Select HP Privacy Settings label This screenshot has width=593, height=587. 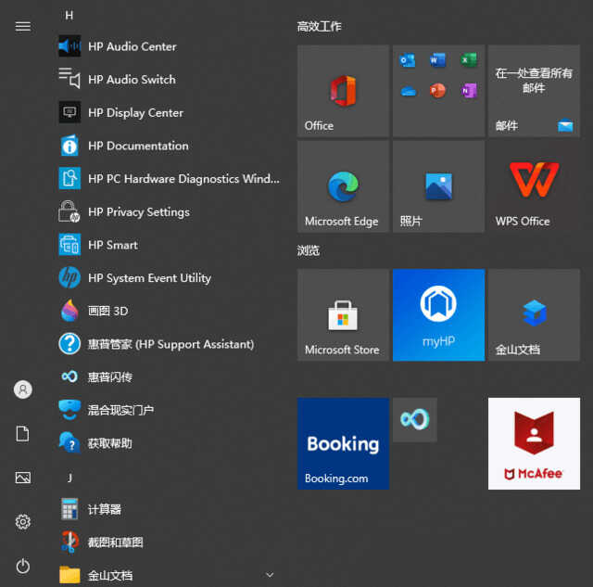point(139,212)
